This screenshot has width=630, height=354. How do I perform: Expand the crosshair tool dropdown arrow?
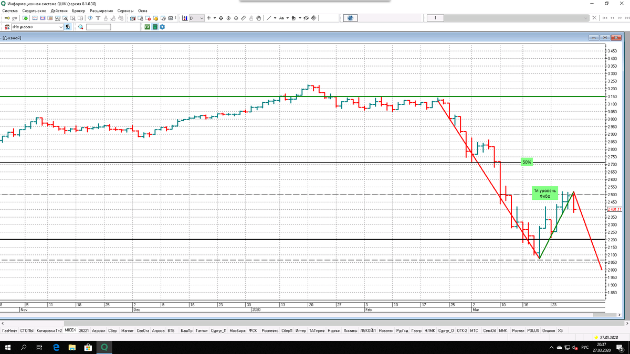215,18
